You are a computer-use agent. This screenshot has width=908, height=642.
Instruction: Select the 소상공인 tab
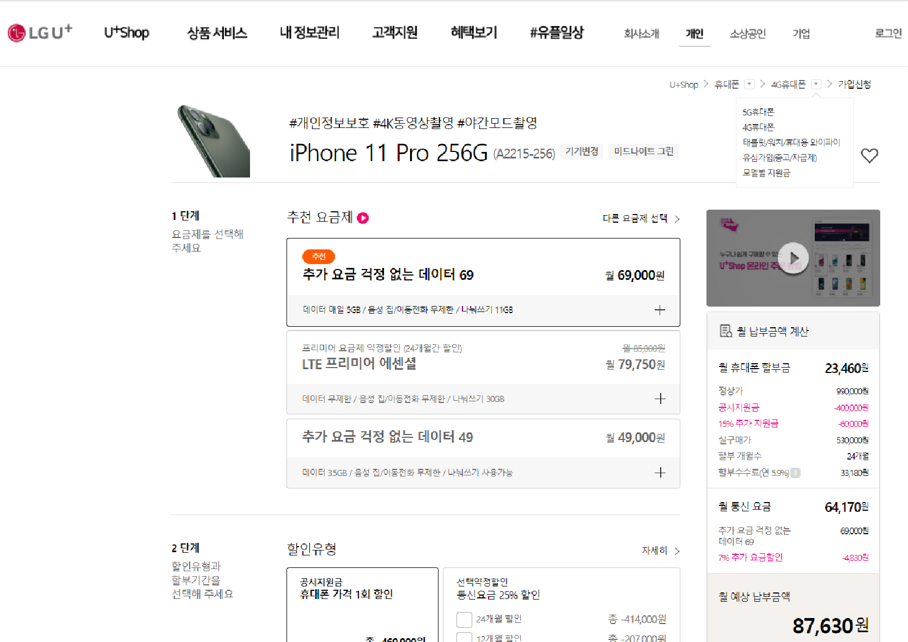(747, 34)
